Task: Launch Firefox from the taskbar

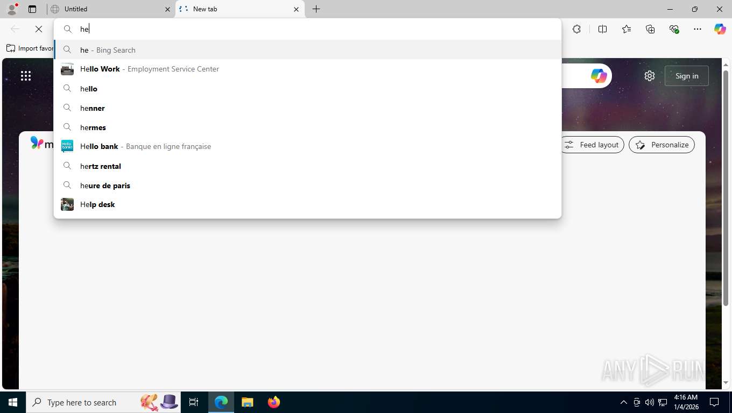Action: click(274, 402)
